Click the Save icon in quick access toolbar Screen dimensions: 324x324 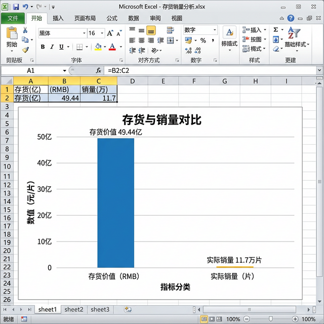point(16,7)
